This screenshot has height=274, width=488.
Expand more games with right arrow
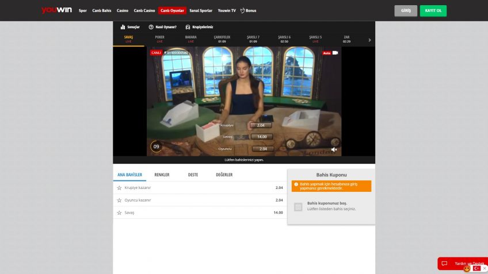(369, 40)
